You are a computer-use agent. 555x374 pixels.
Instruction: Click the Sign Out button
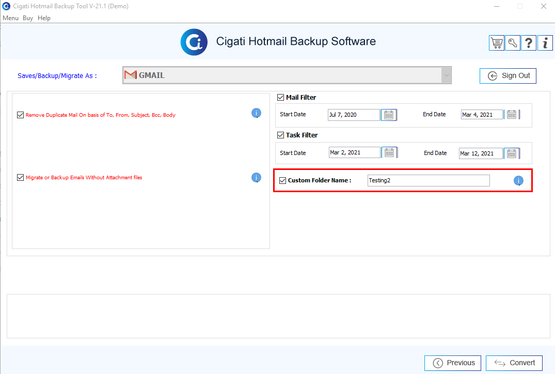coord(508,76)
